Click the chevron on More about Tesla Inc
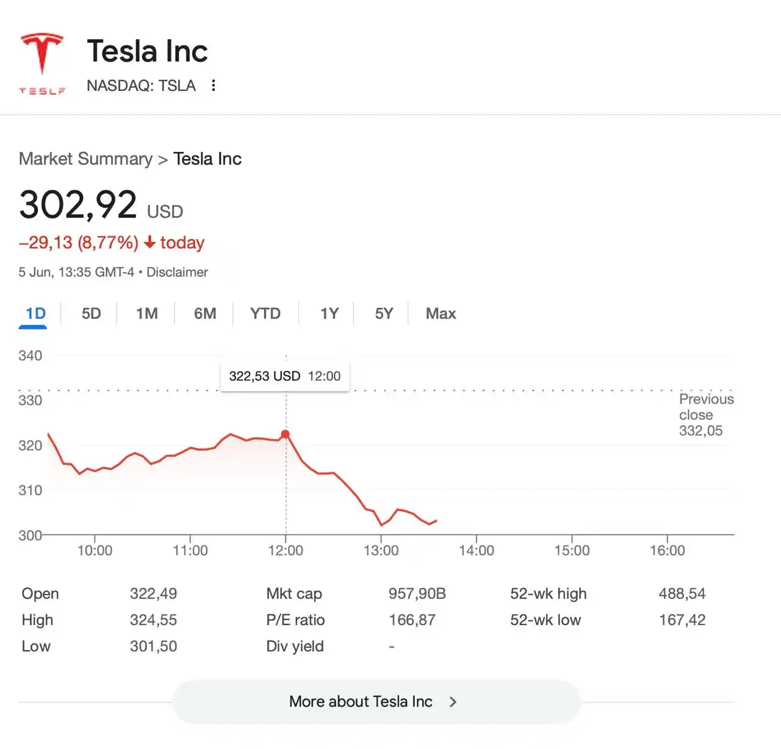Viewport: 781px width, 749px height. pos(453,702)
